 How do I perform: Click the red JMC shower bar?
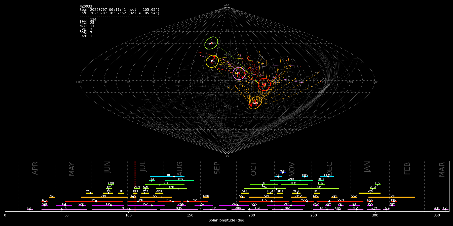click(x=94, y=201)
